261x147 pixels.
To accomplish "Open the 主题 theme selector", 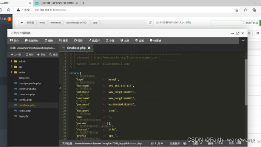I will [x=125, y=40].
